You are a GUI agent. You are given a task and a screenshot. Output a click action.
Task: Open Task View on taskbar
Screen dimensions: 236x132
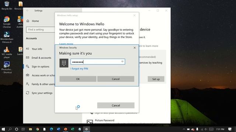coord(23,129)
